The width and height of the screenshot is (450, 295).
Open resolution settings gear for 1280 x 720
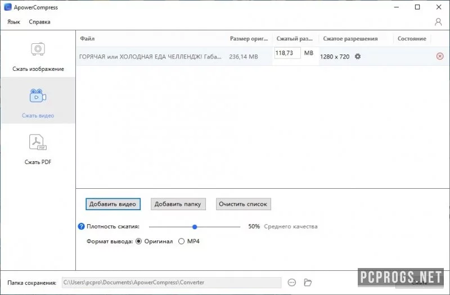click(358, 57)
